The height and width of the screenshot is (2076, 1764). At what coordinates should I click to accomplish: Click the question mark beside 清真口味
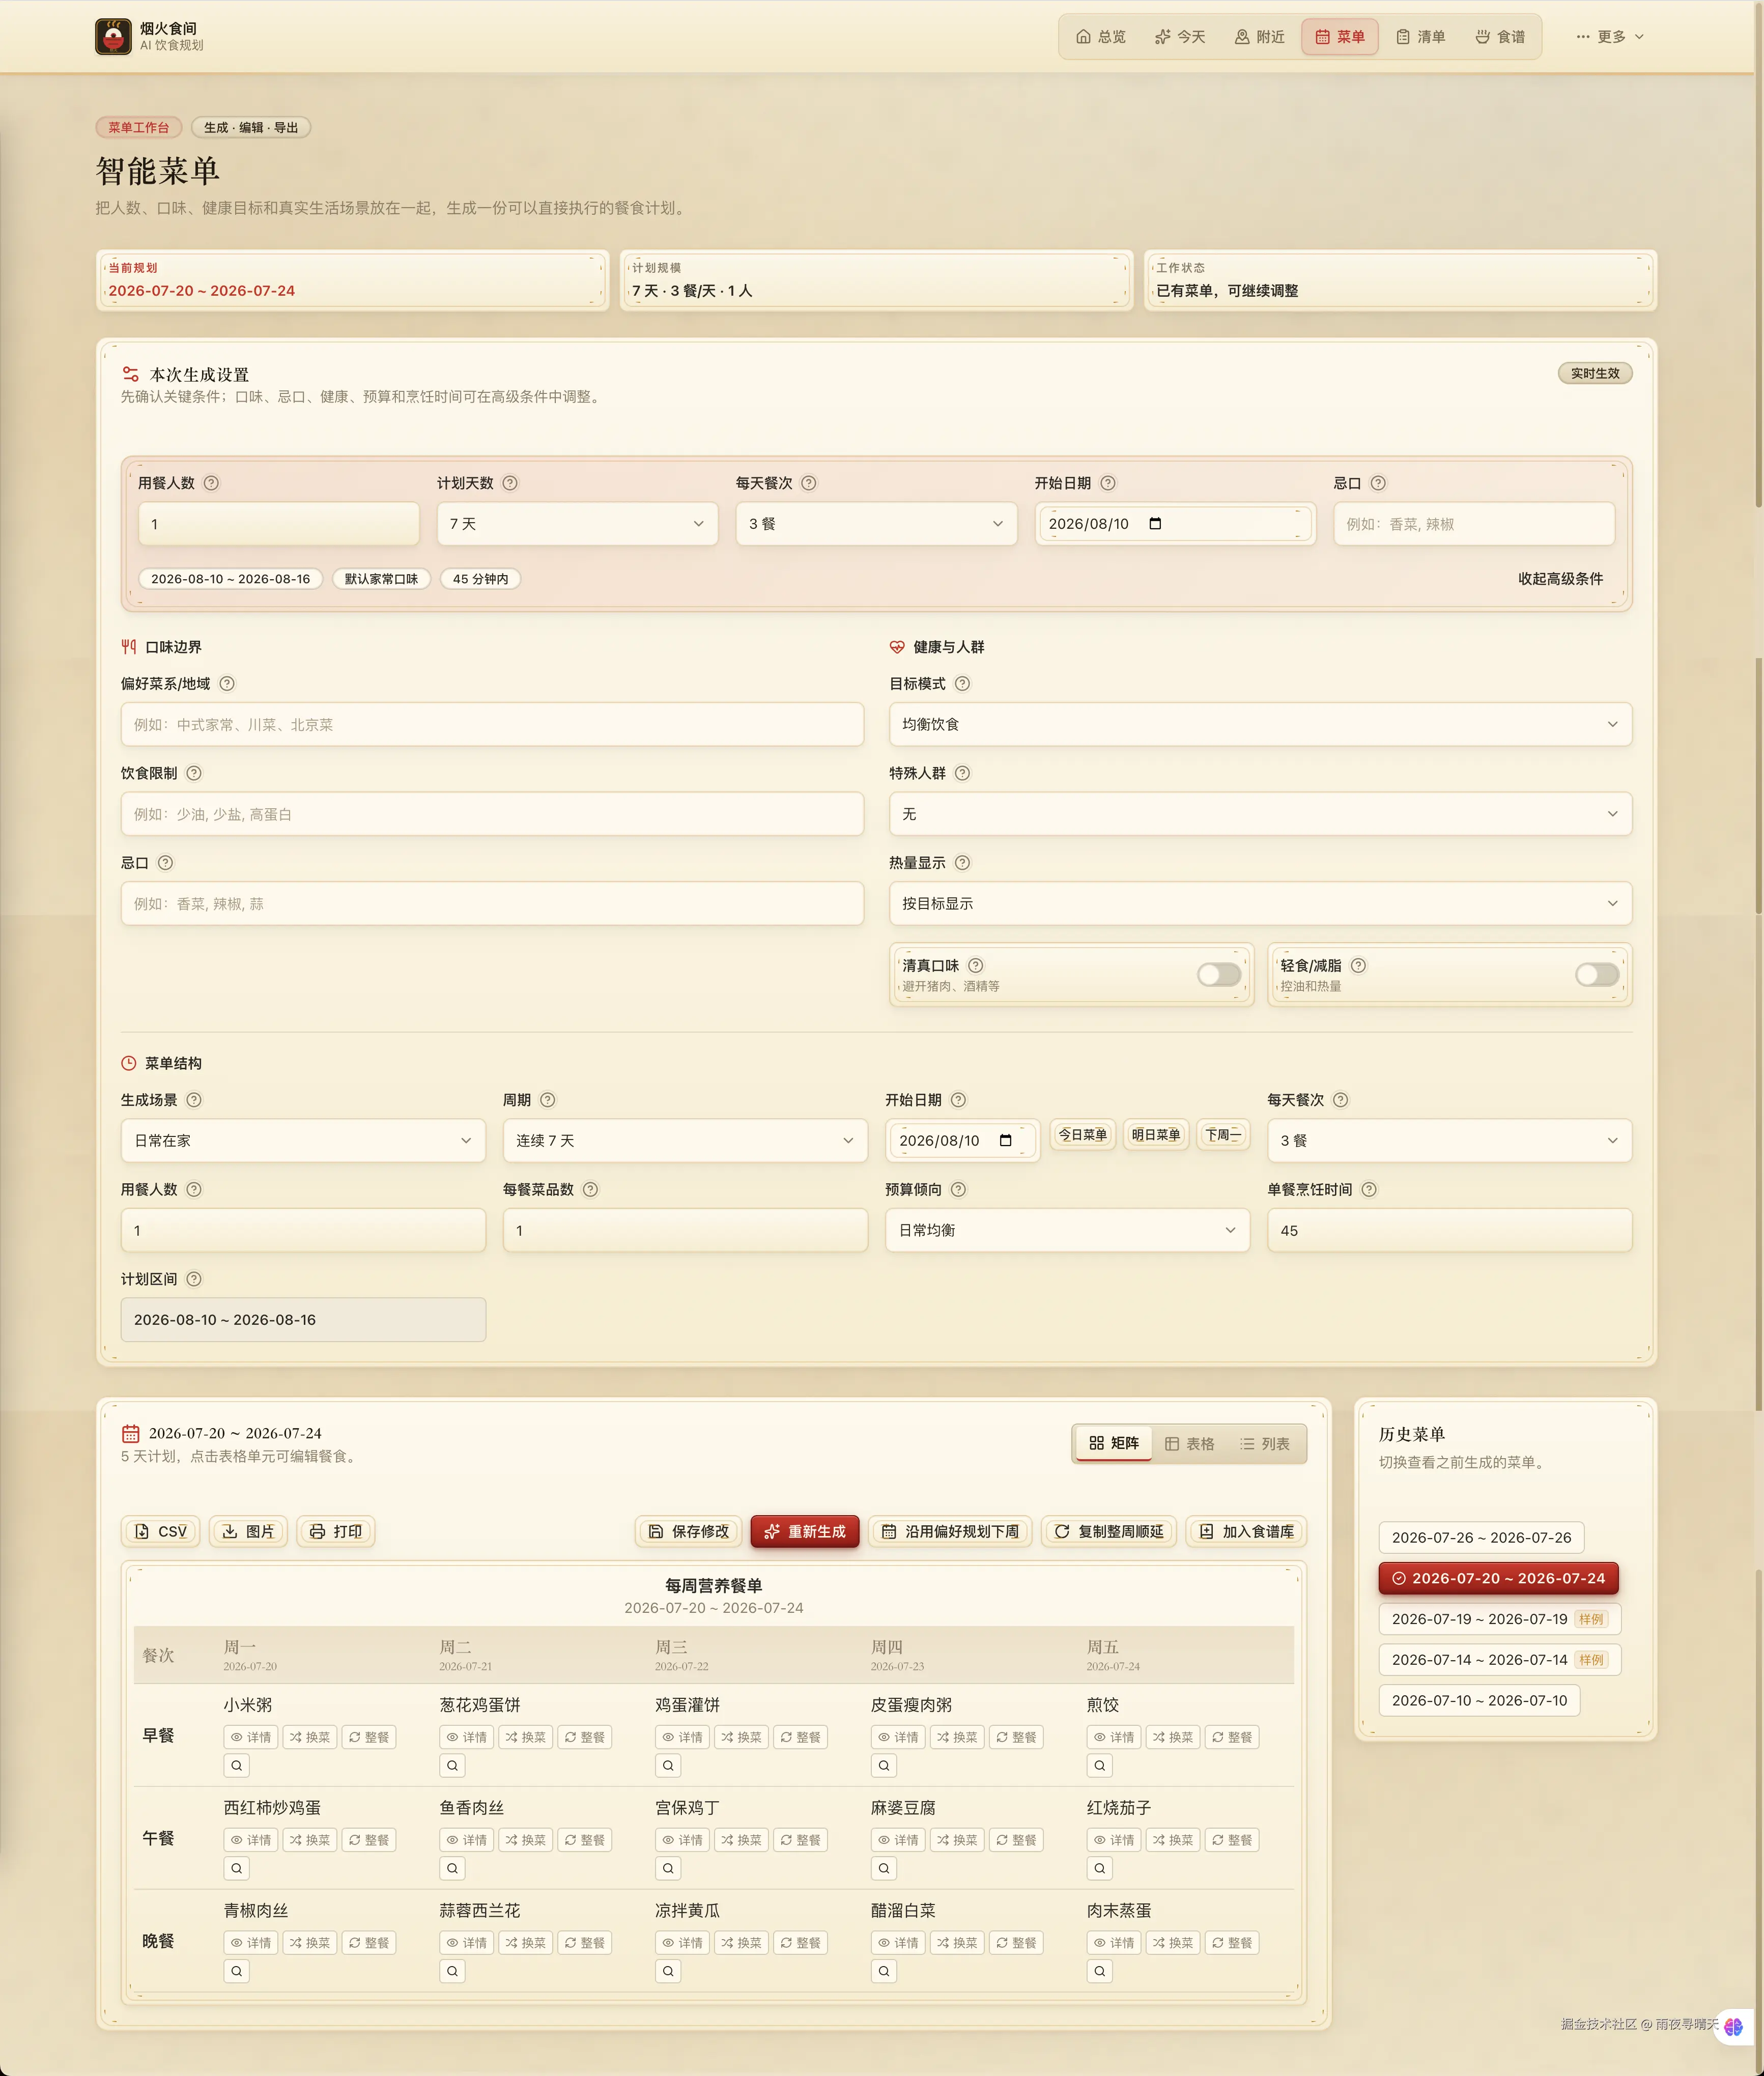click(x=976, y=965)
